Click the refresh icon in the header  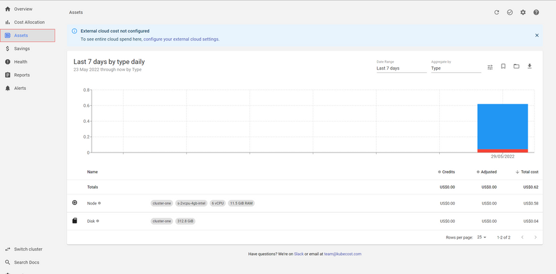tap(497, 12)
